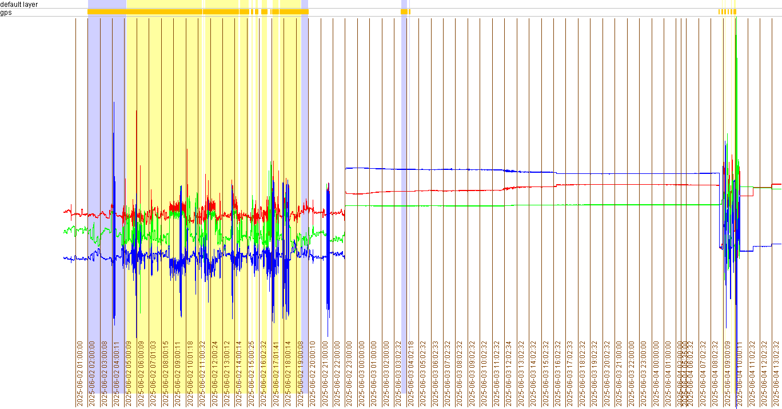
Task: Click the narrow blue shaded band near 2025-06-03 04:02
Action: click(404, 114)
